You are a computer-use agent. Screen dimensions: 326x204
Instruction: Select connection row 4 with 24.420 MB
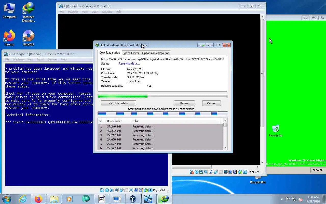click(x=160, y=139)
